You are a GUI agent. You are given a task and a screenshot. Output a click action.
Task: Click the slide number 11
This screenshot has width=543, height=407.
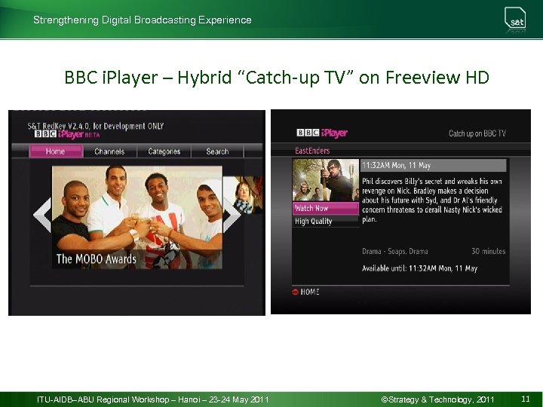pyautogui.click(x=526, y=399)
